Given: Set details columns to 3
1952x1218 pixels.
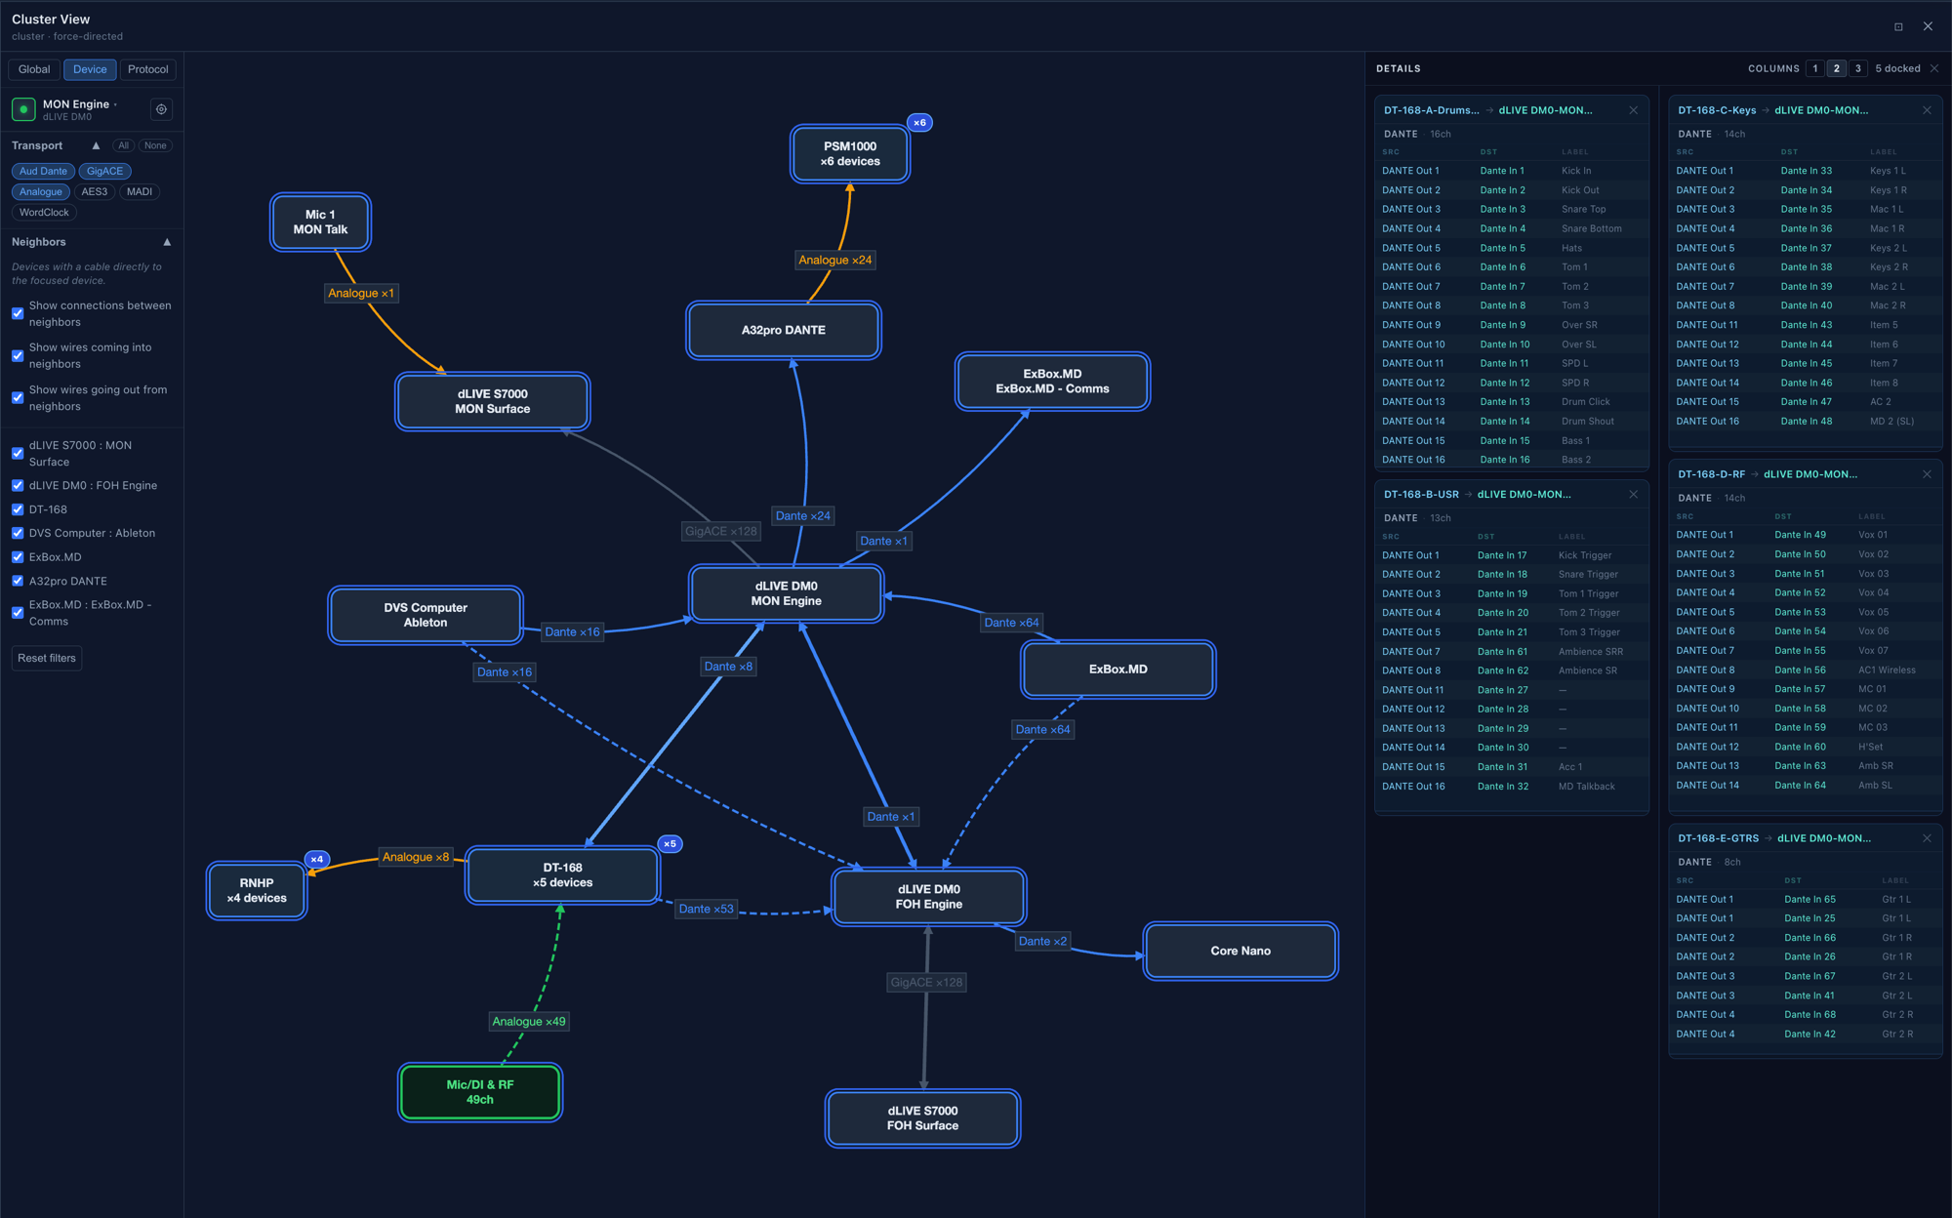Looking at the screenshot, I should pos(1858,68).
